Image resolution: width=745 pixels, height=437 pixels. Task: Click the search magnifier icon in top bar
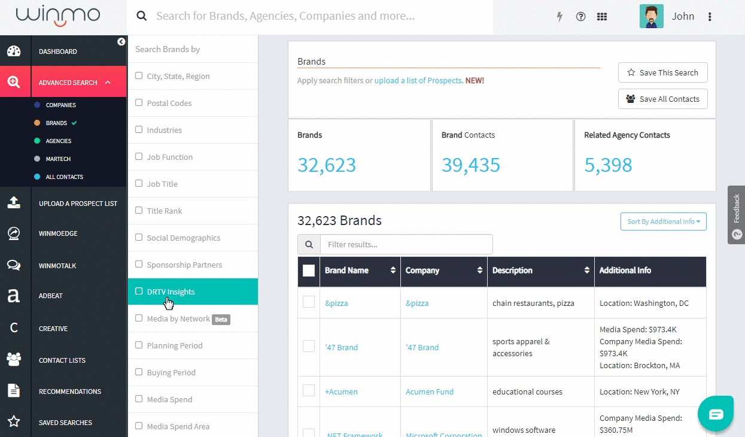click(142, 16)
